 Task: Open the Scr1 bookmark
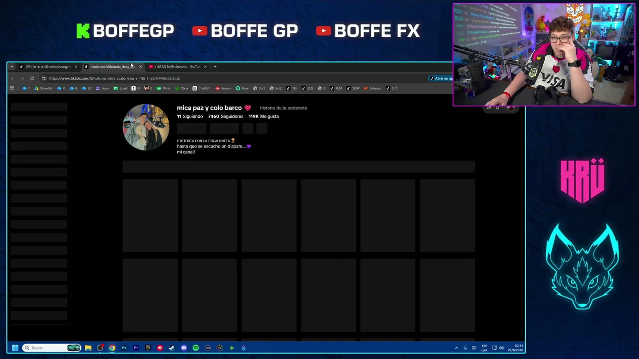259,88
